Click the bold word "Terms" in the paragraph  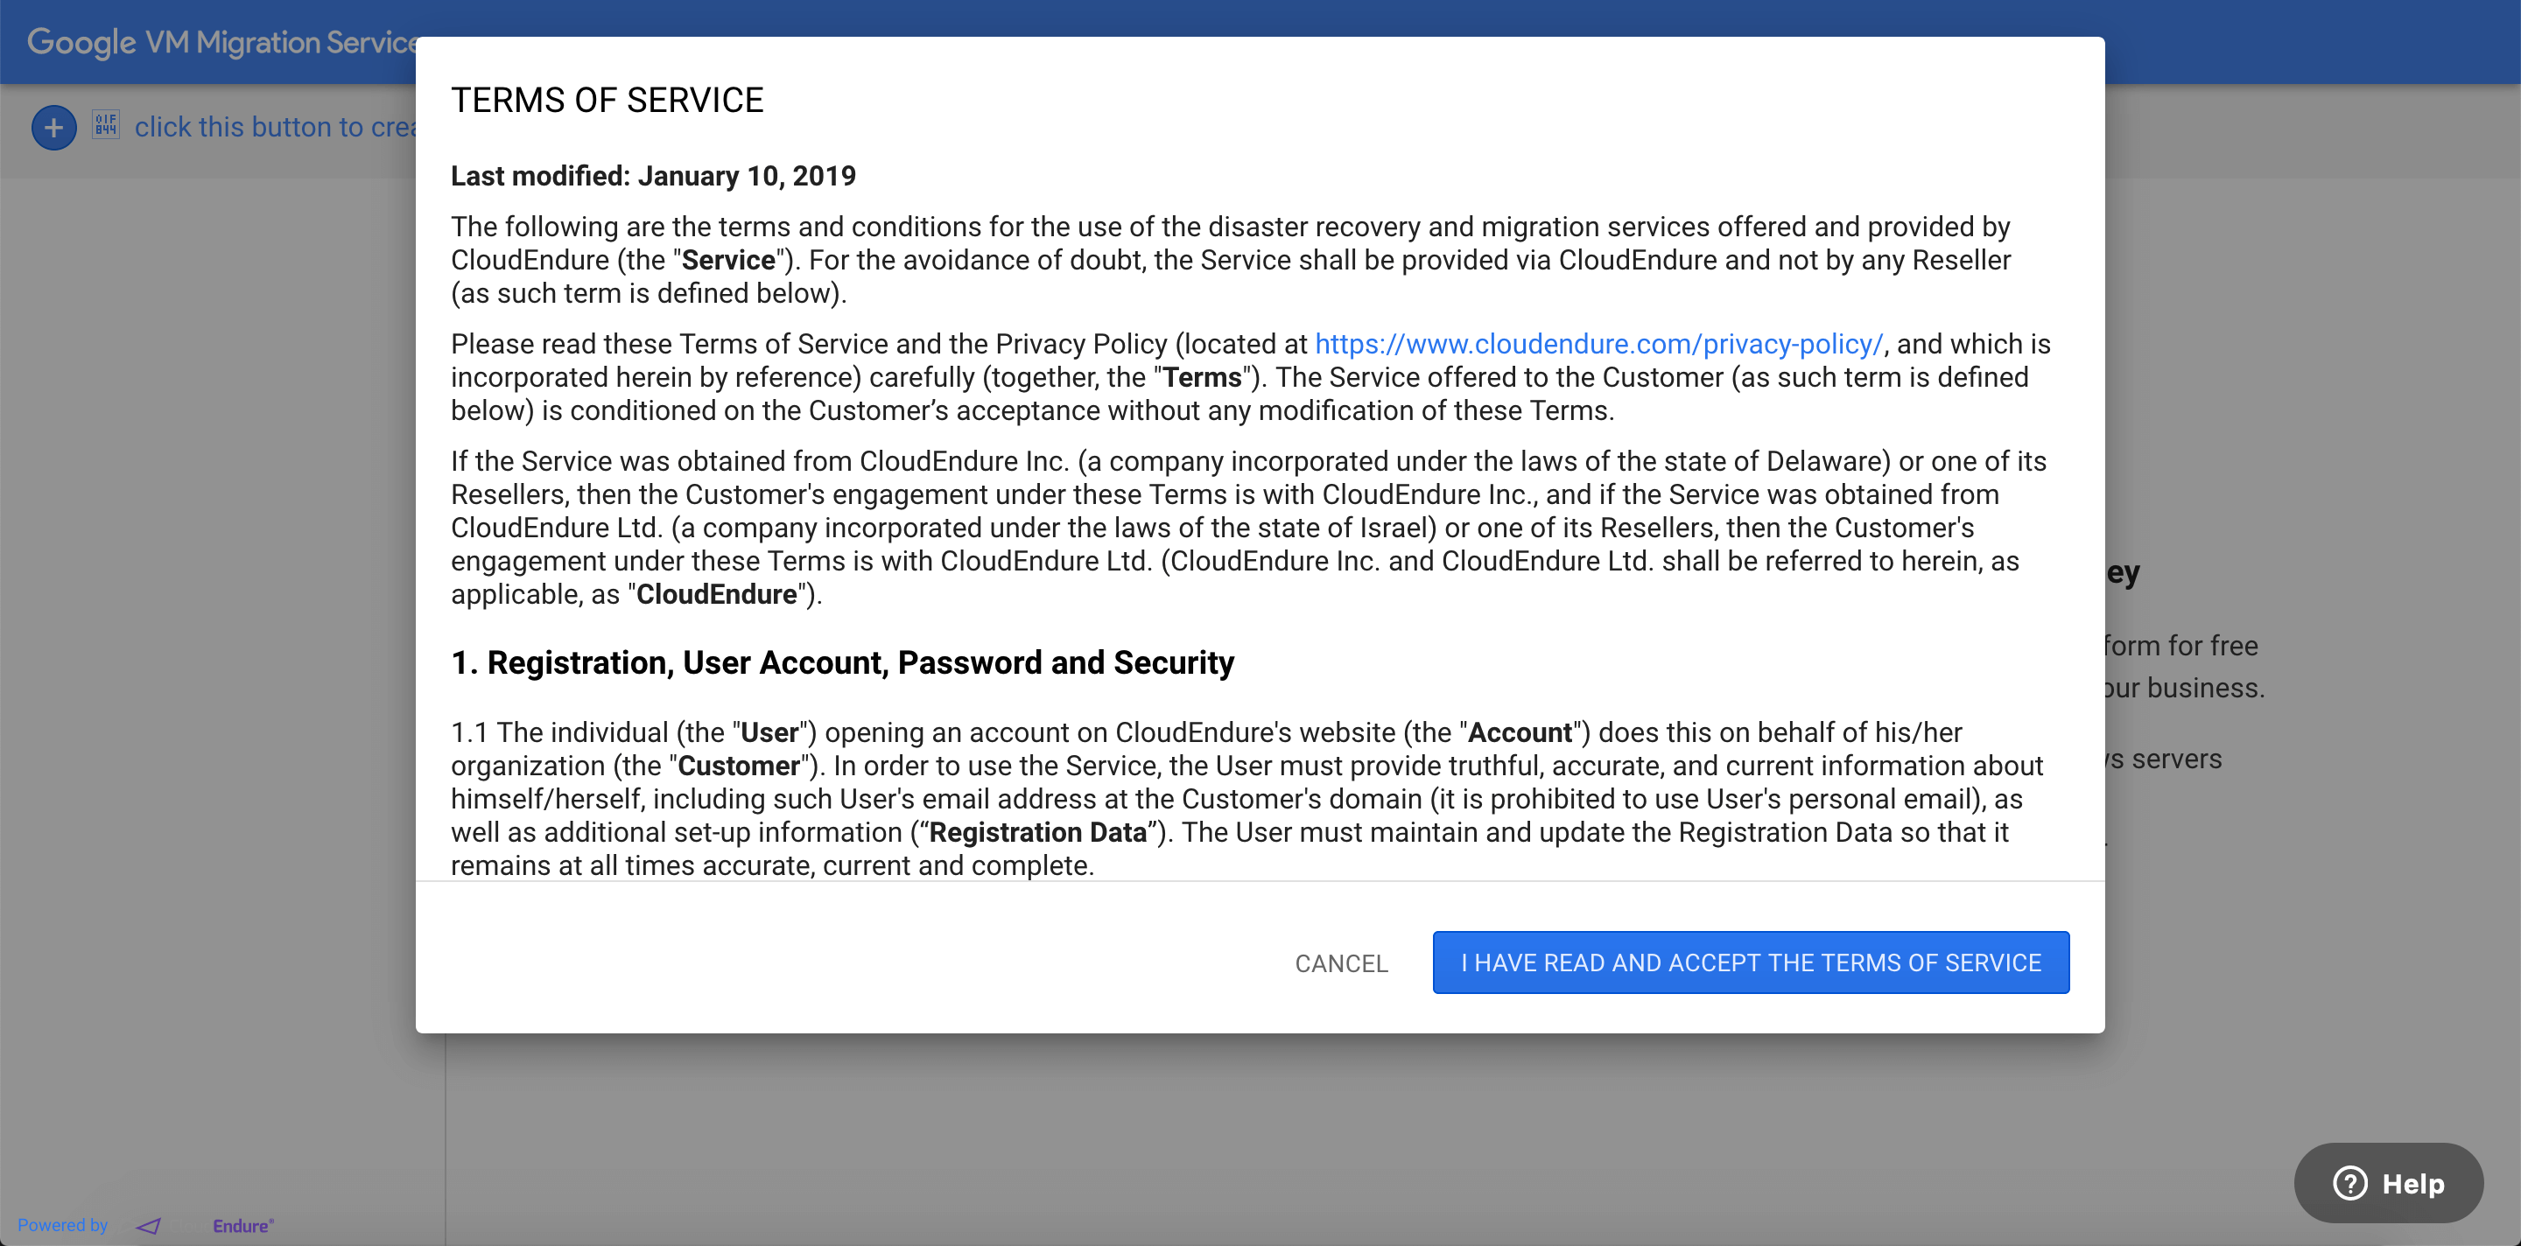coord(1202,377)
